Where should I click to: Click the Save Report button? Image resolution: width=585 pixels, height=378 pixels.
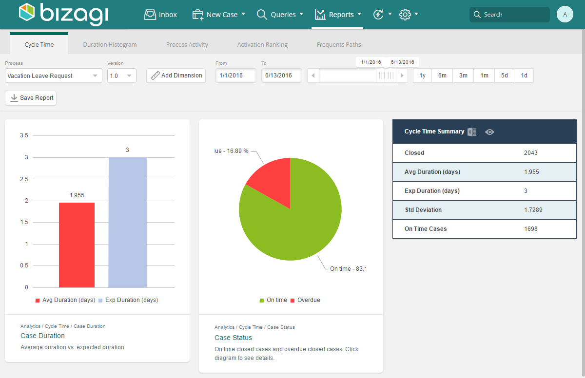point(31,98)
